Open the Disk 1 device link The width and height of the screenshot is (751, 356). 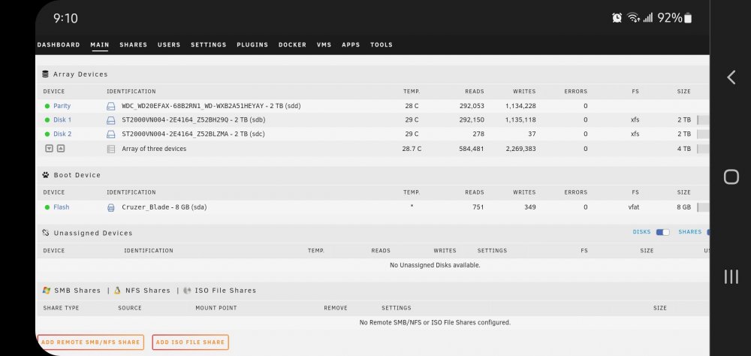click(x=62, y=119)
